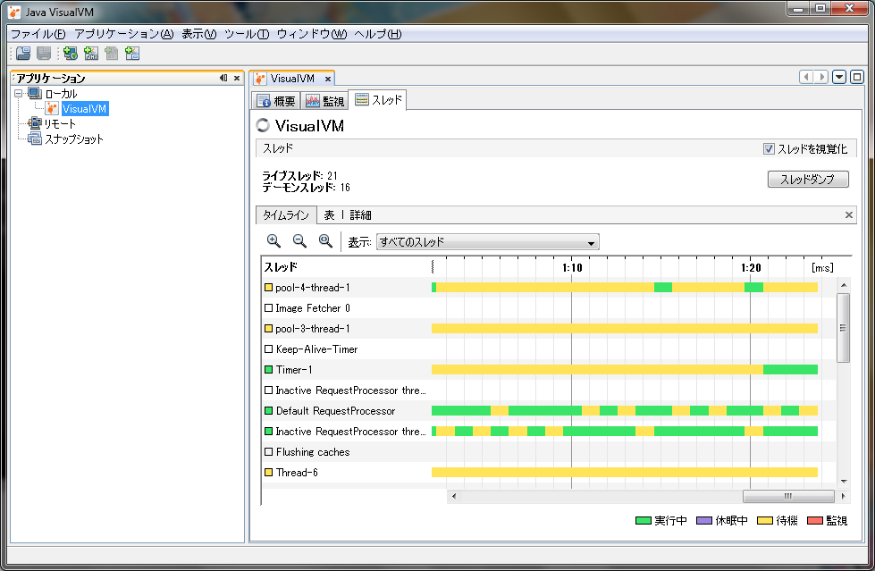The image size is (875, 571).
Task: Click the scale to fit magnifier
Action: [x=325, y=240]
